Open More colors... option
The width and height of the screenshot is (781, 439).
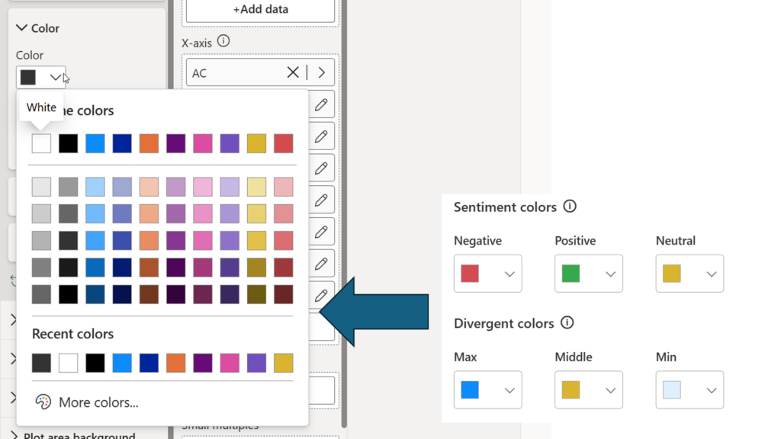pos(98,402)
